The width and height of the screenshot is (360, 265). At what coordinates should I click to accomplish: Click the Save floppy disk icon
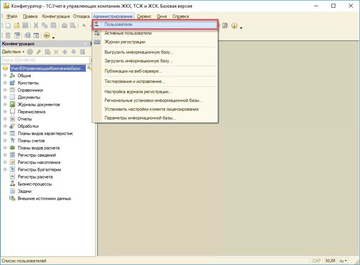click(25, 25)
